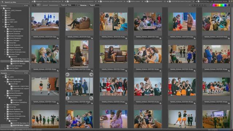Select the yellow color class swatch
Viewport: 233px width, 131px height.
(220, 5)
